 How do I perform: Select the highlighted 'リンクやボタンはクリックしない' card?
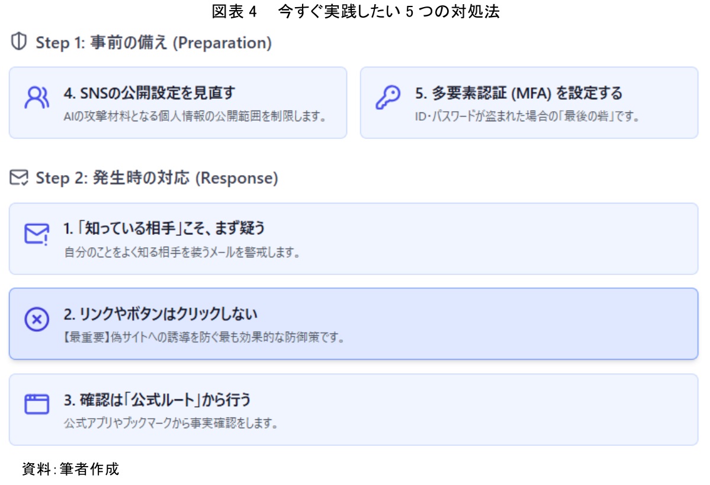353,324
